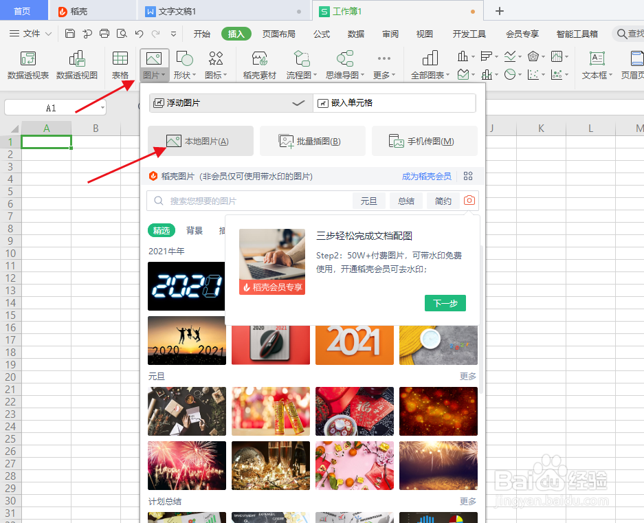The height and width of the screenshot is (523, 644).
Task: Toggle the grid layout view beside 成为稻壳会员
Action: 468,177
